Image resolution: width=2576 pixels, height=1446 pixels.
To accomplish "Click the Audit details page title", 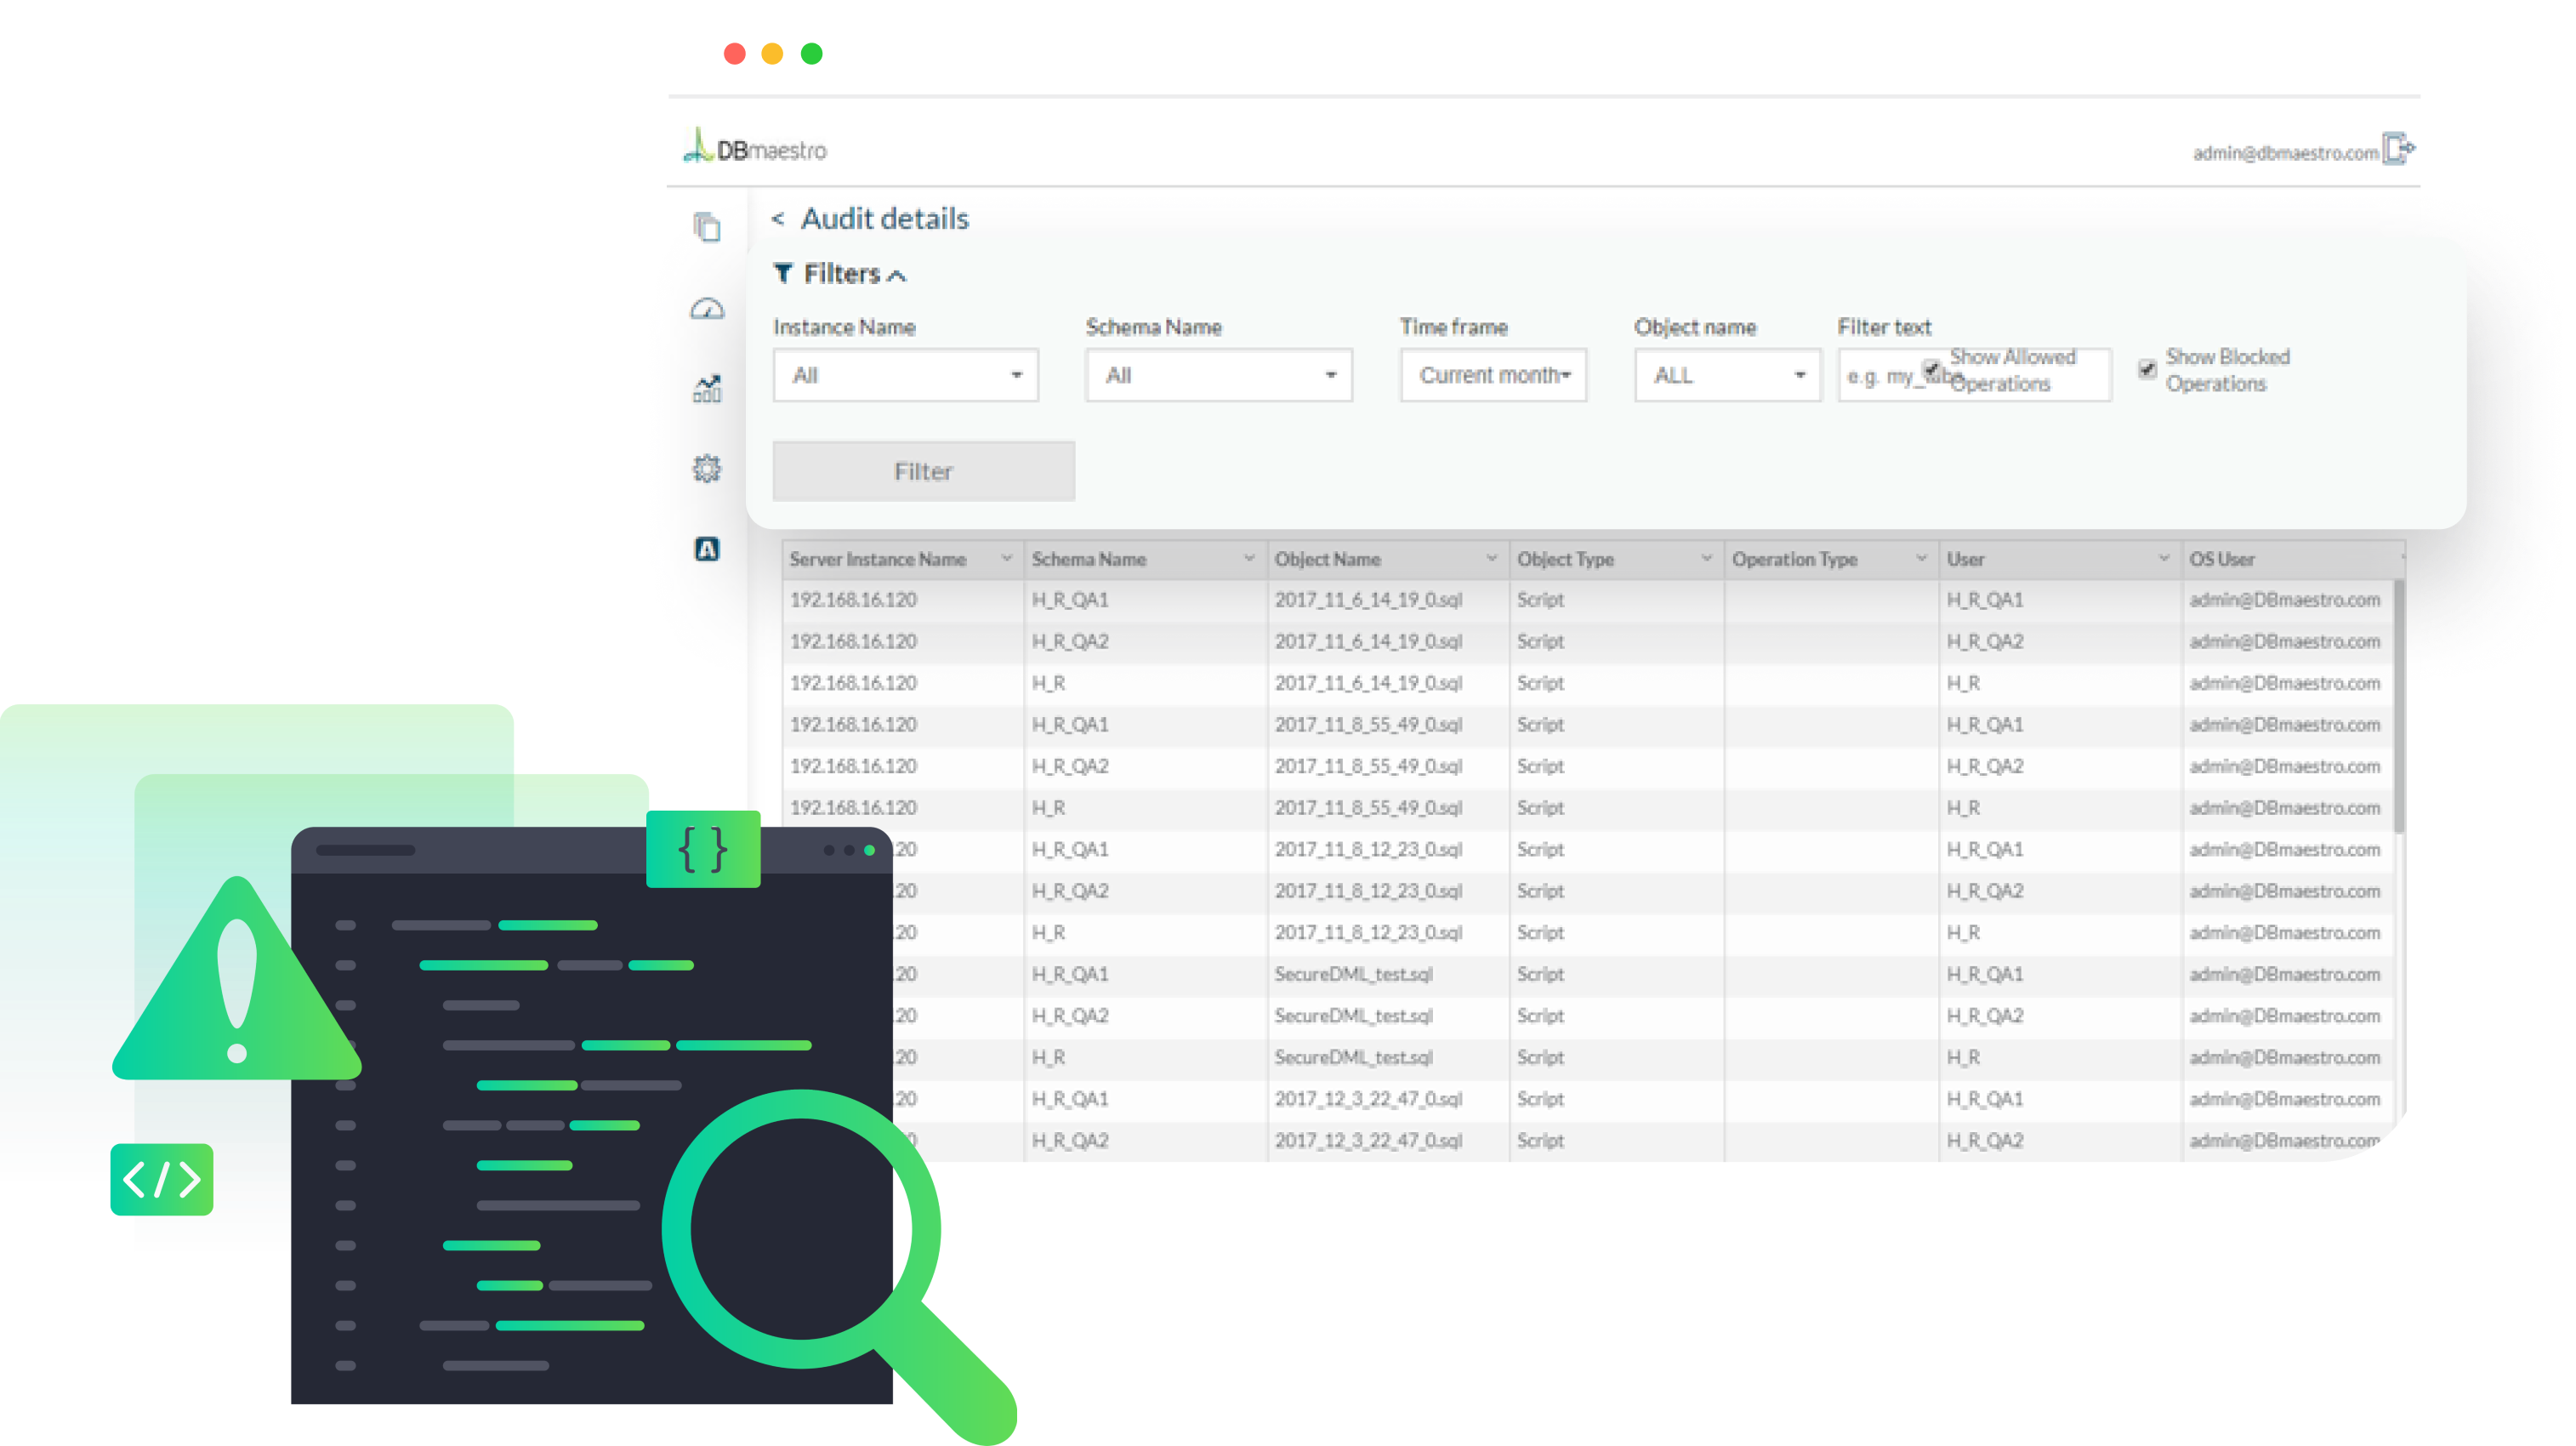I will pos(884,218).
